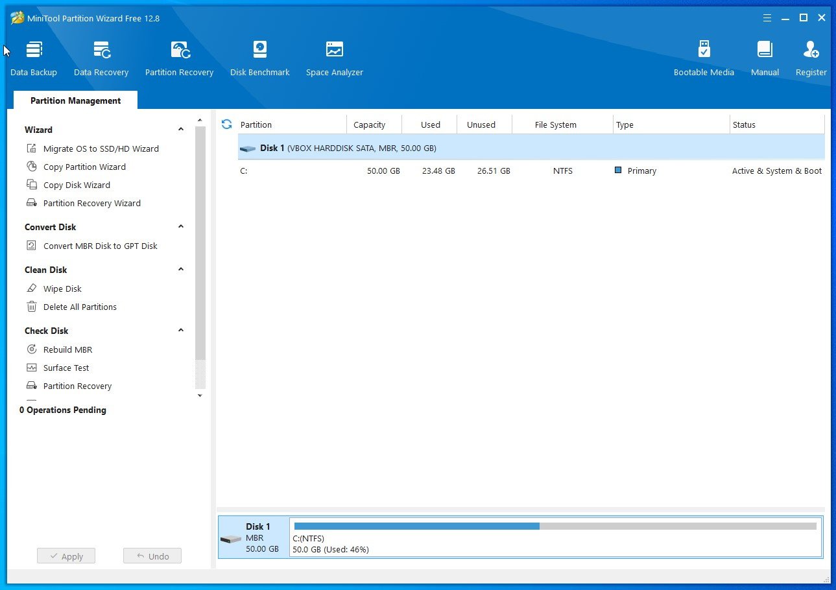Collapse the Clean Disk section
836x590 pixels.
pyautogui.click(x=181, y=270)
